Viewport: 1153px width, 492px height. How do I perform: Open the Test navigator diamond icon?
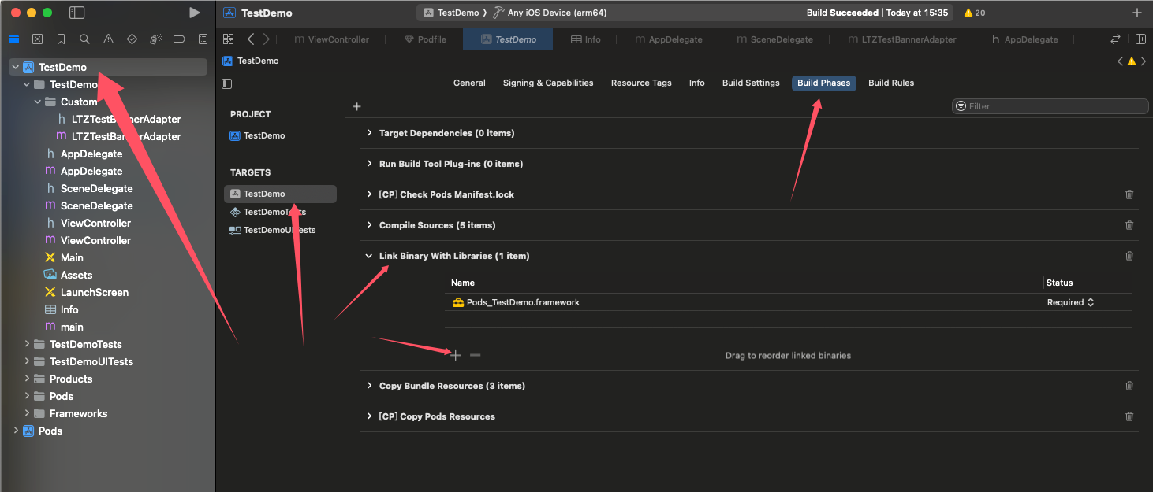[x=132, y=39]
